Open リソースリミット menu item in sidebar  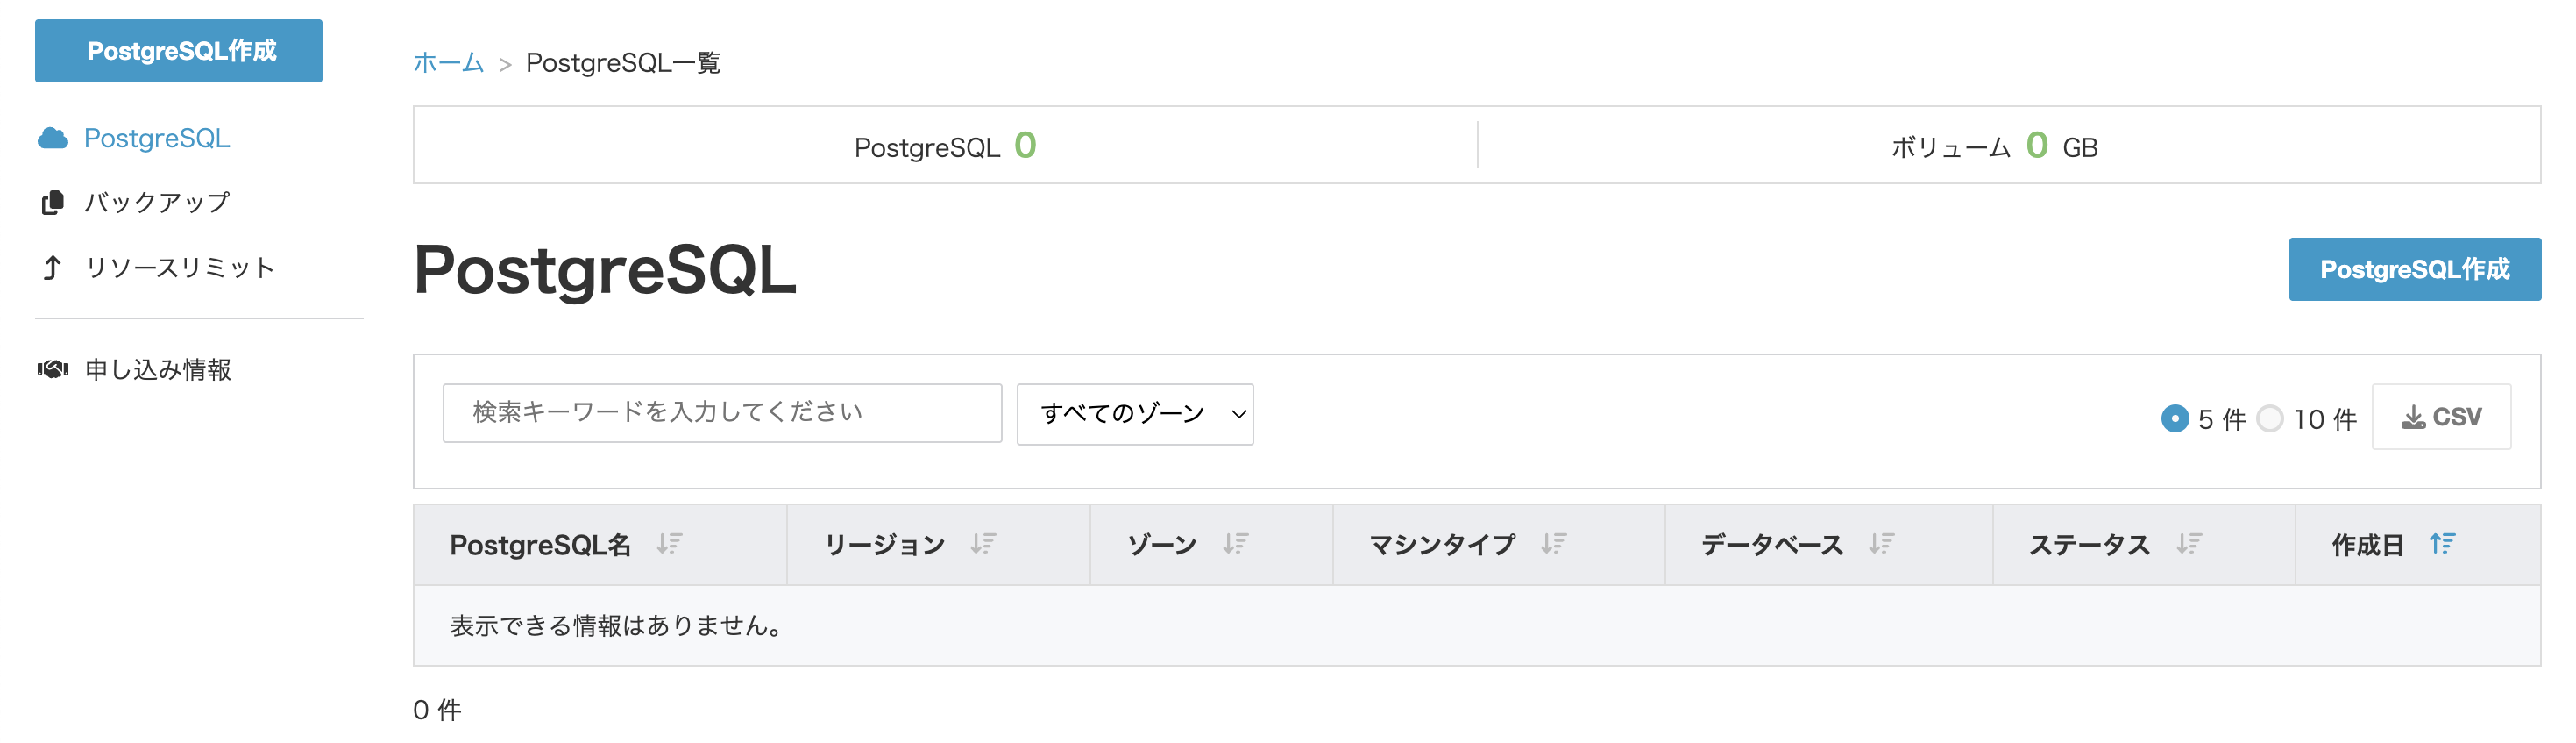point(179,268)
